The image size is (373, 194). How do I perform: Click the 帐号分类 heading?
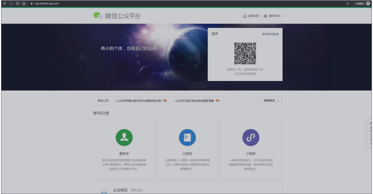pos(101,113)
